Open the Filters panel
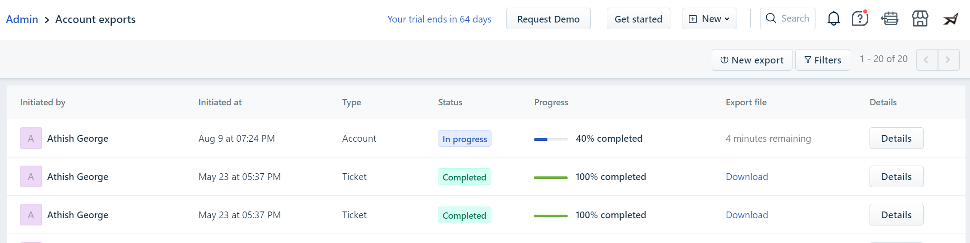This screenshot has height=243, width=970. 823,60
